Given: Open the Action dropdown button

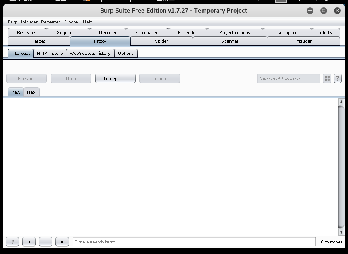Looking at the screenshot, I should click(x=159, y=78).
